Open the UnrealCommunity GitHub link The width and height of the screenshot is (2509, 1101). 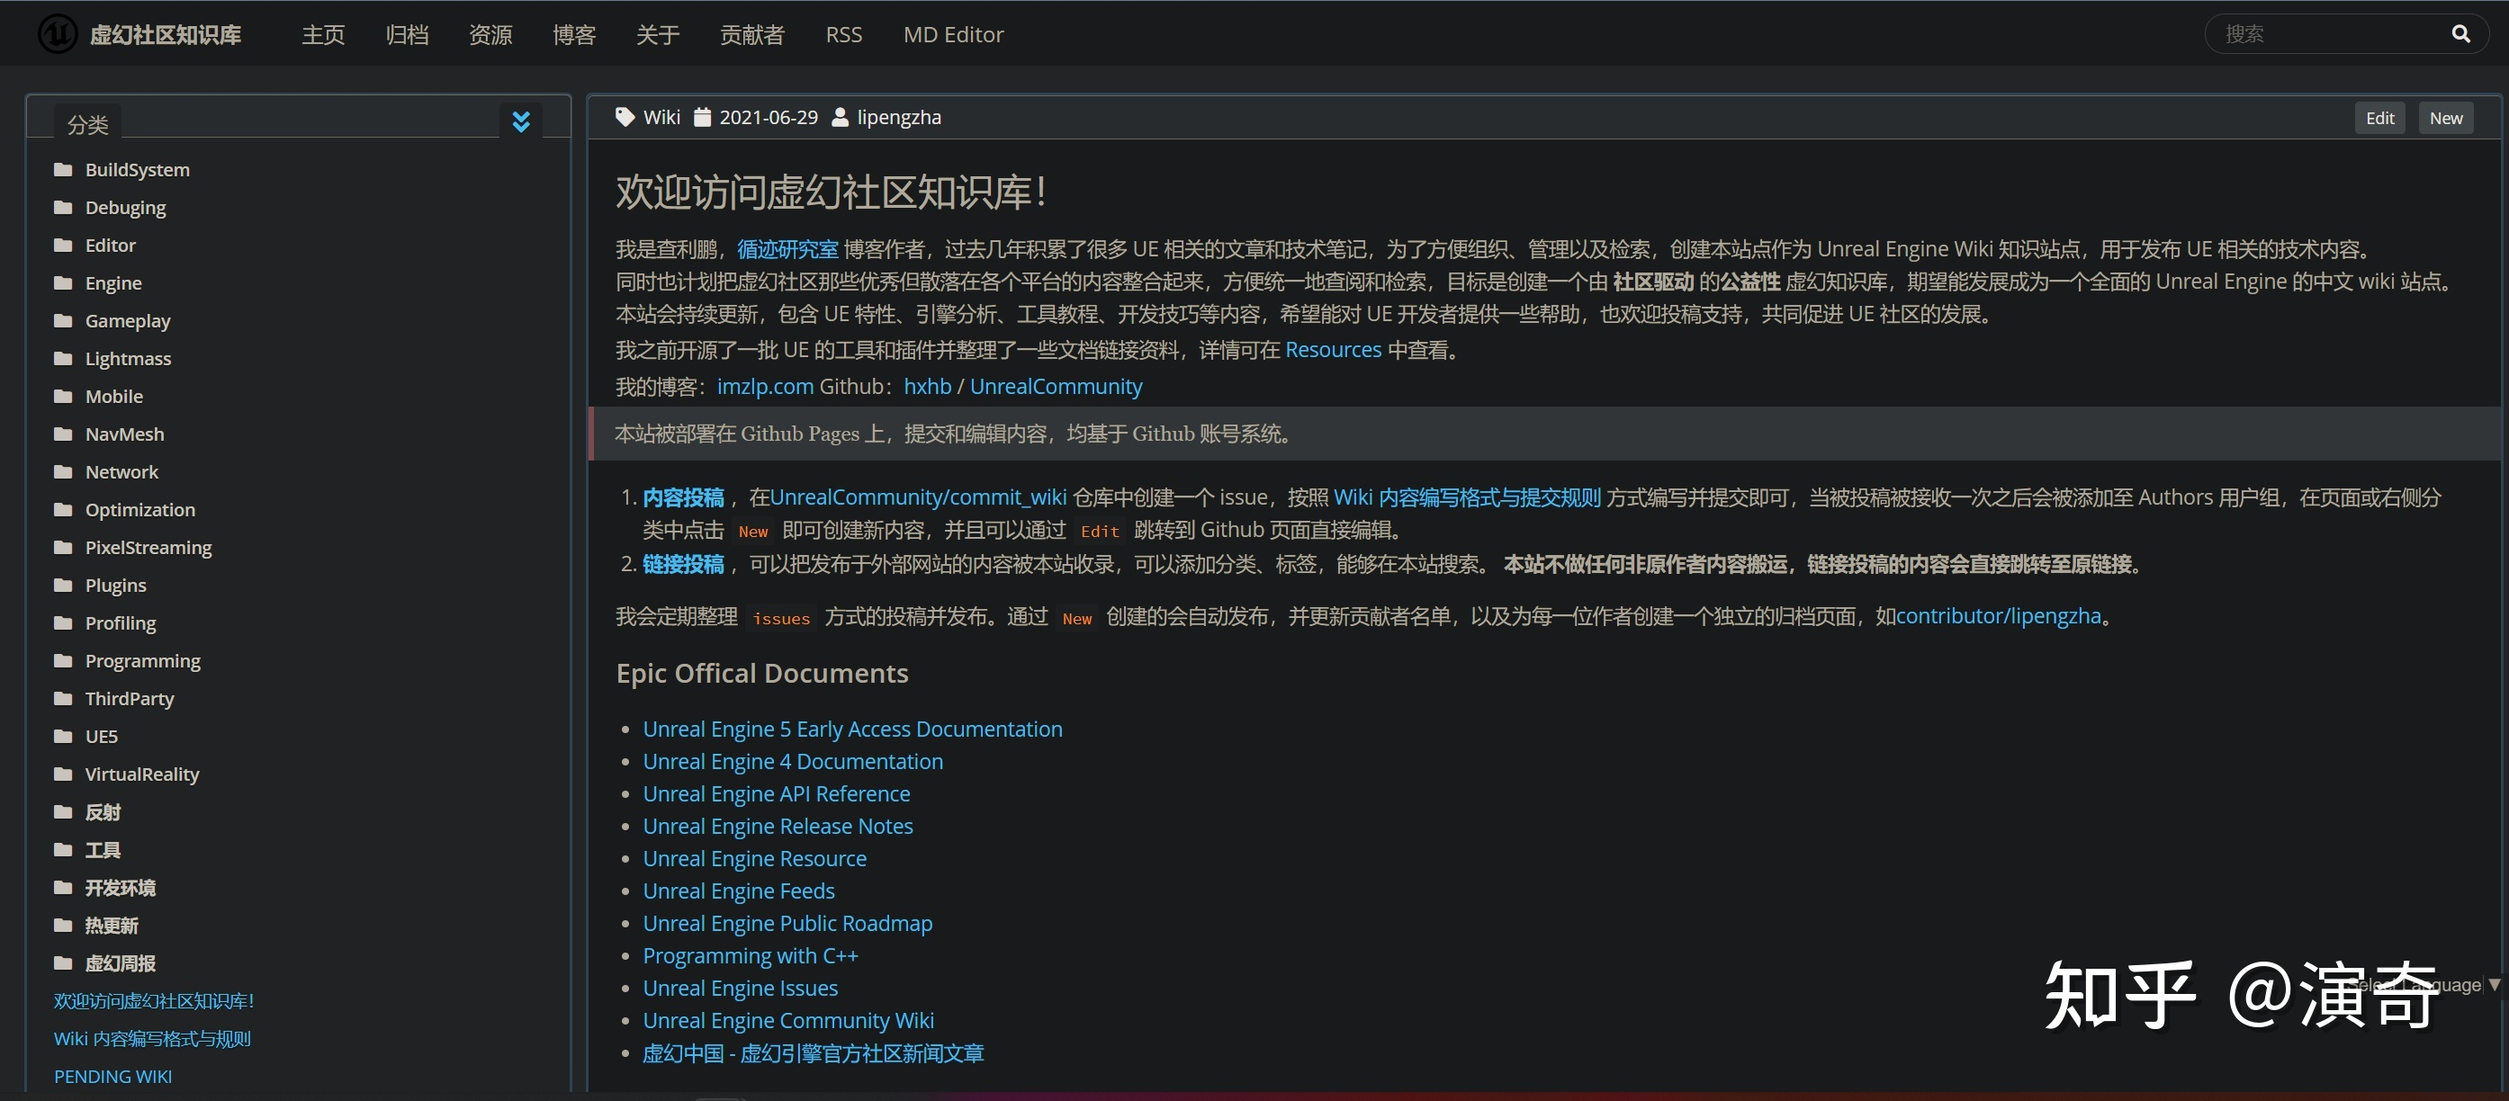coord(1056,387)
